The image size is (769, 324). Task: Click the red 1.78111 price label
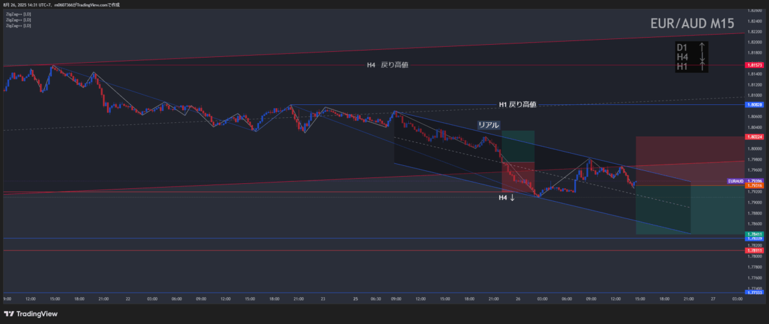point(754,250)
